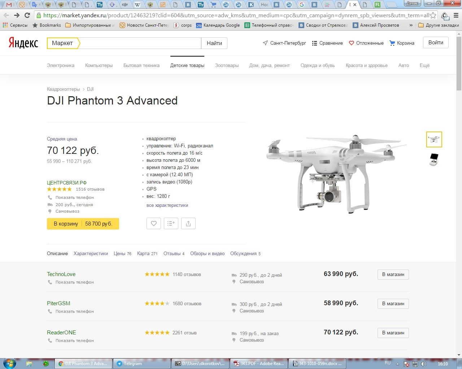Change the Санкт-Петербург region selector

tap(284, 43)
